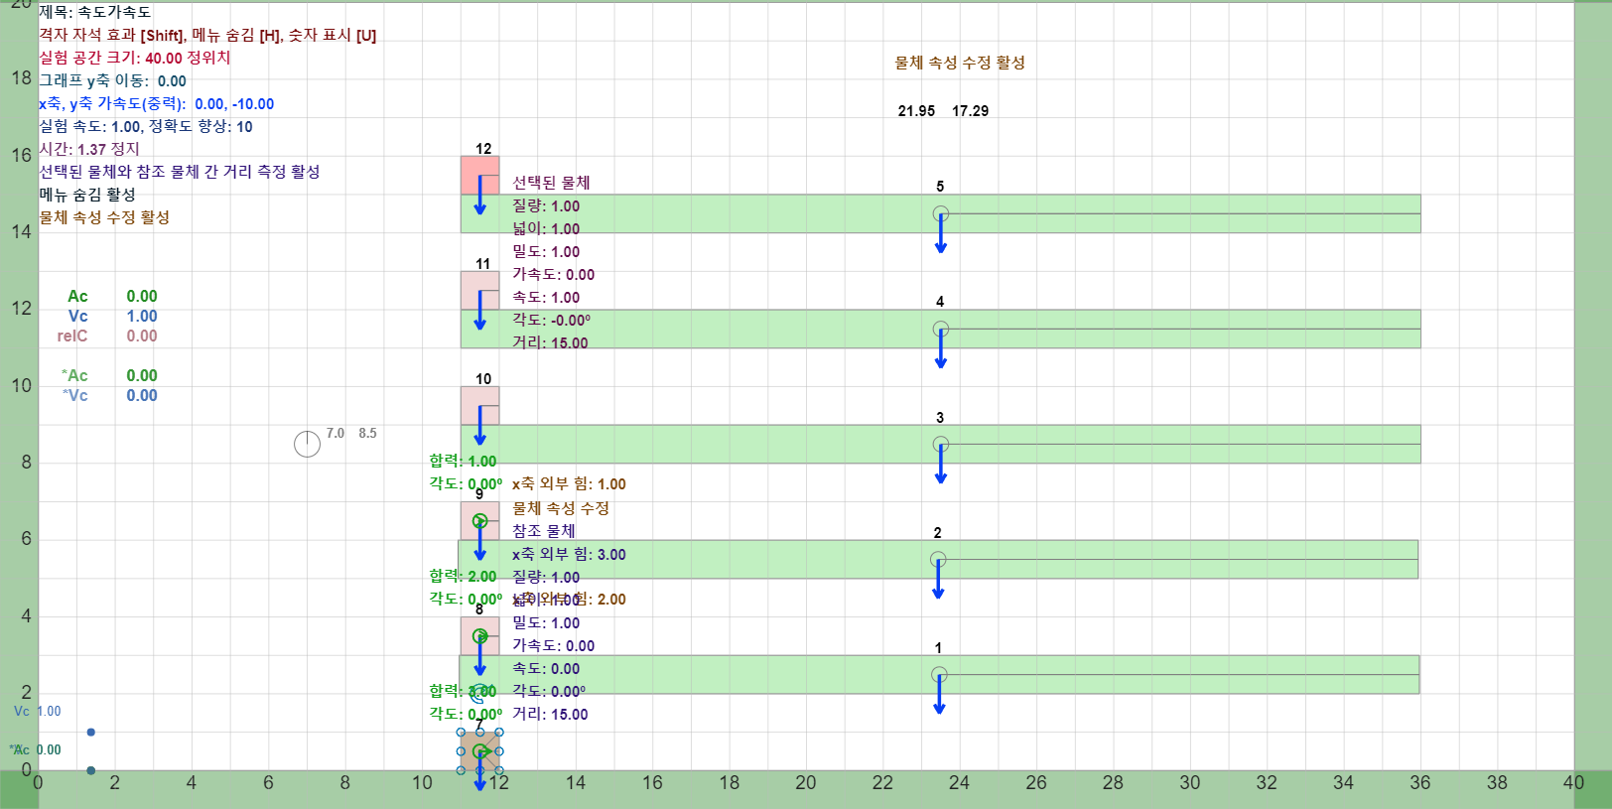Select the long green bar labeled 3

[x=941, y=444]
